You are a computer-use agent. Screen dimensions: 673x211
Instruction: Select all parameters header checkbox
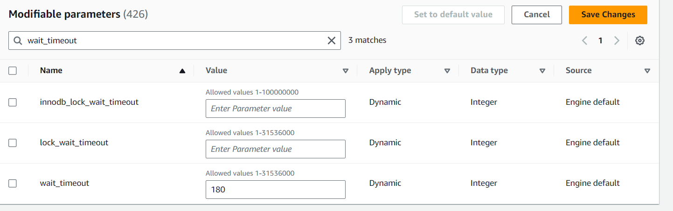(x=13, y=71)
